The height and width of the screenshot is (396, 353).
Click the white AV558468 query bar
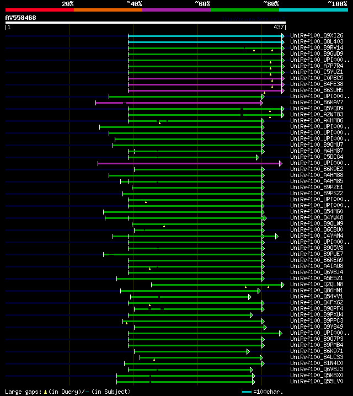click(146, 23)
